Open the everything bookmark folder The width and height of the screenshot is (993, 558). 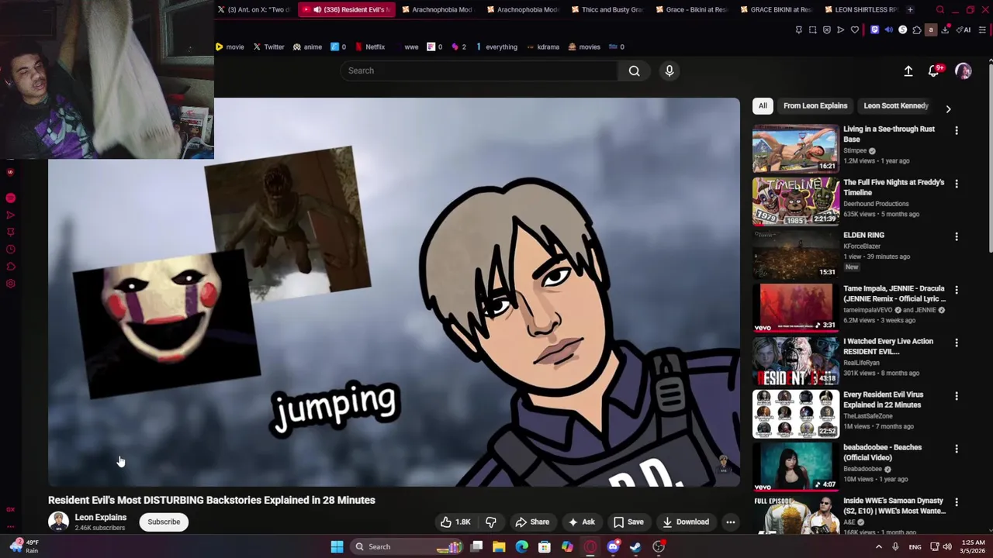(x=496, y=47)
